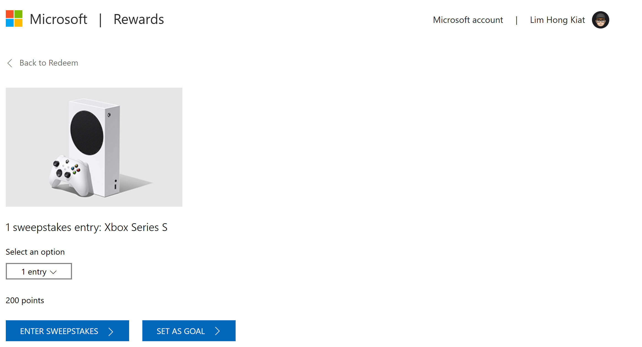
Task: Open the Microsoft account link
Action: tap(468, 20)
